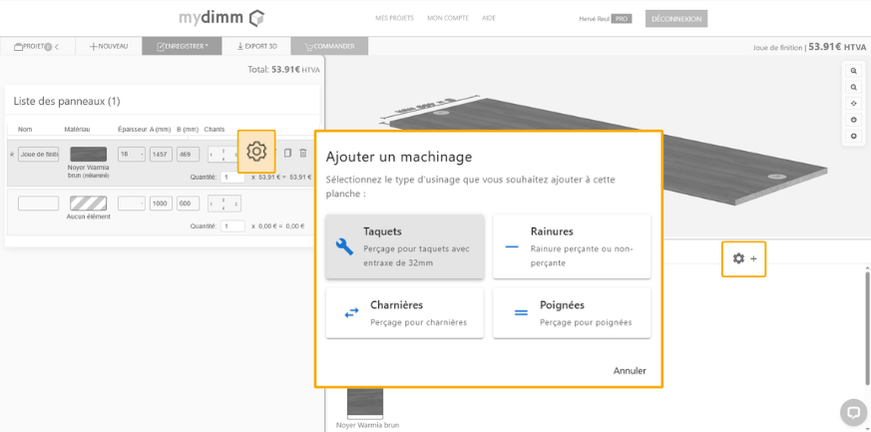
Task: Delete the Joue de finition panel
Action: (303, 153)
